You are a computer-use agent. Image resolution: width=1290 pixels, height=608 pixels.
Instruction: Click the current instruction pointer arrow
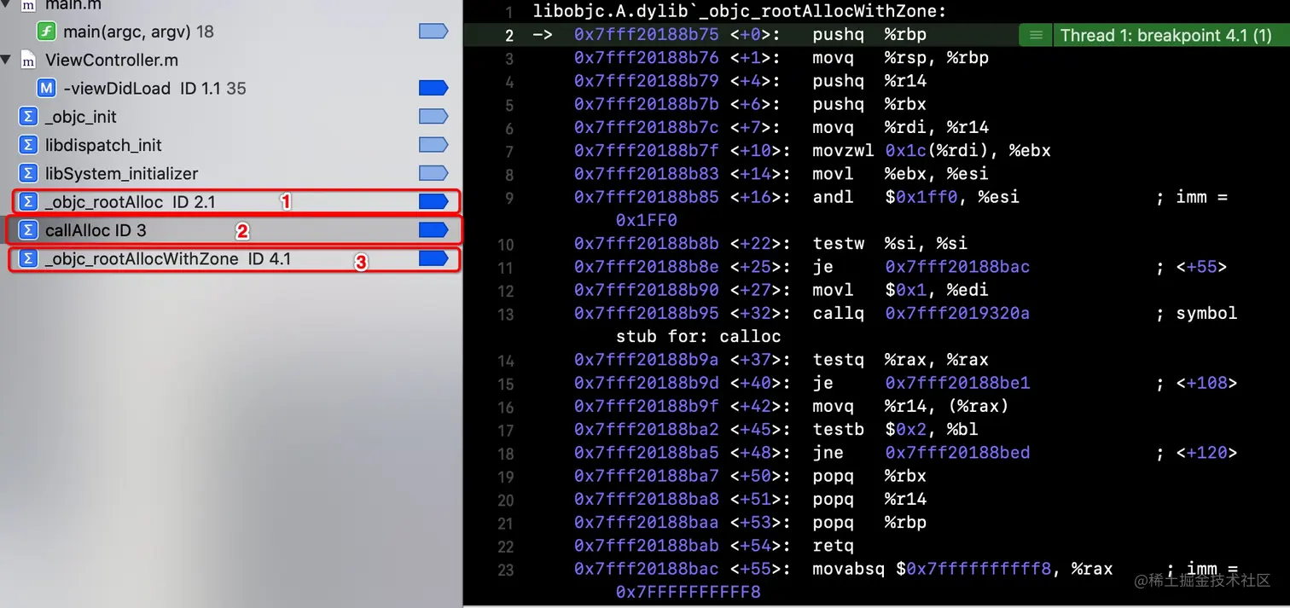pos(543,35)
